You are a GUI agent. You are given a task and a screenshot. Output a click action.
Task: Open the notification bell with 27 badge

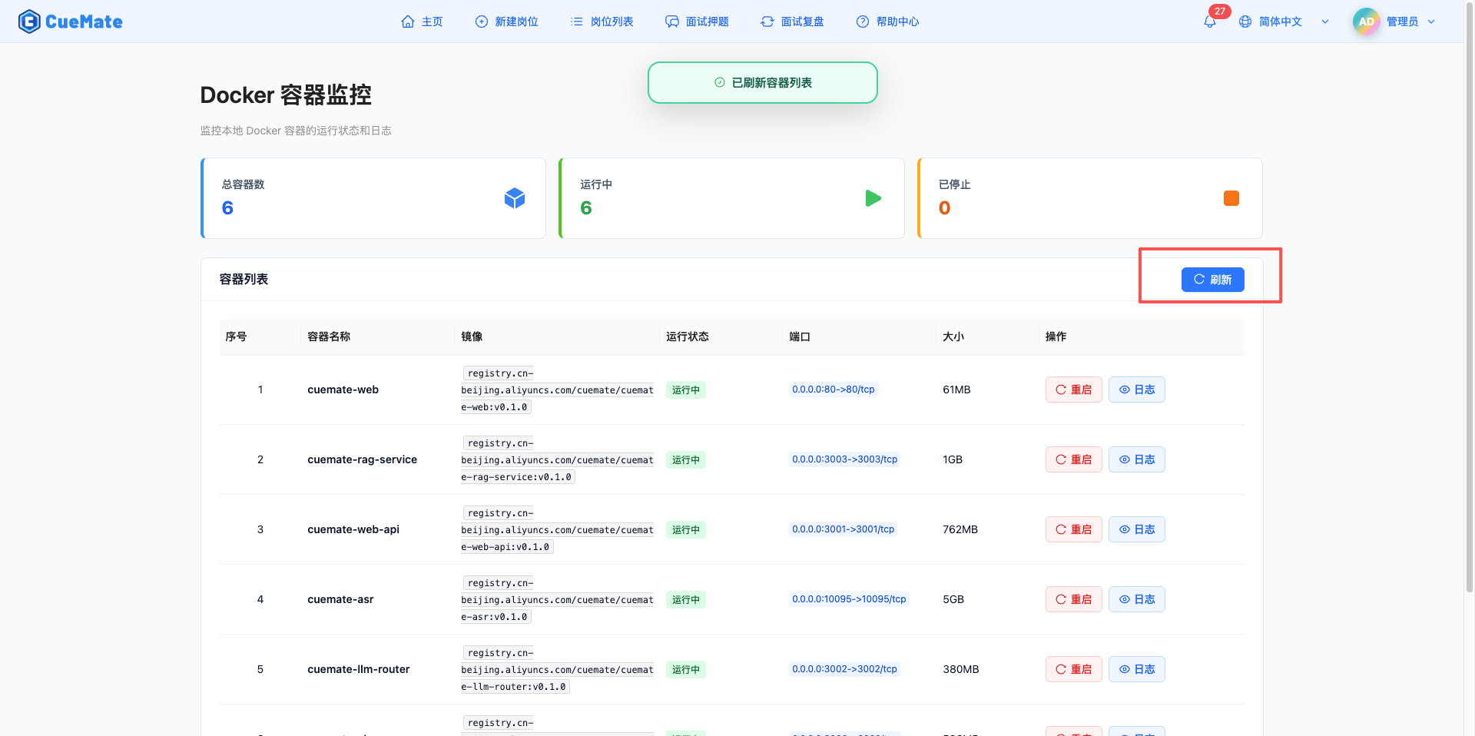(x=1210, y=22)
